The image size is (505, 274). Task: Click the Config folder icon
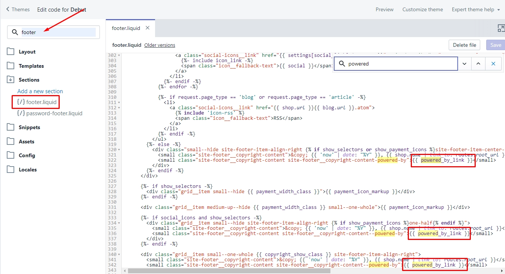(11, 155)
